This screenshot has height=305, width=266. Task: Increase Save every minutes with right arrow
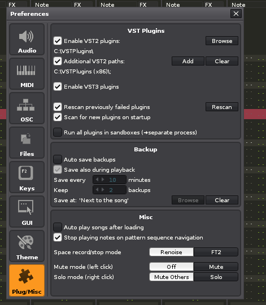click(x=103, y=180)
